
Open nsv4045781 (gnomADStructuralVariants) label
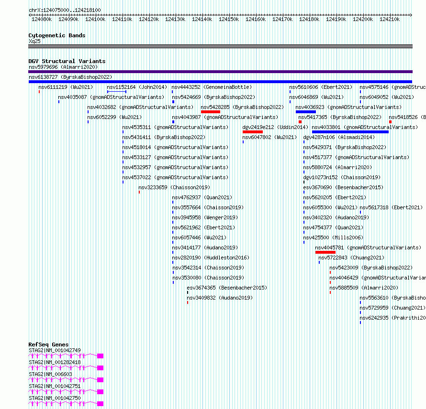pos(368,248)
